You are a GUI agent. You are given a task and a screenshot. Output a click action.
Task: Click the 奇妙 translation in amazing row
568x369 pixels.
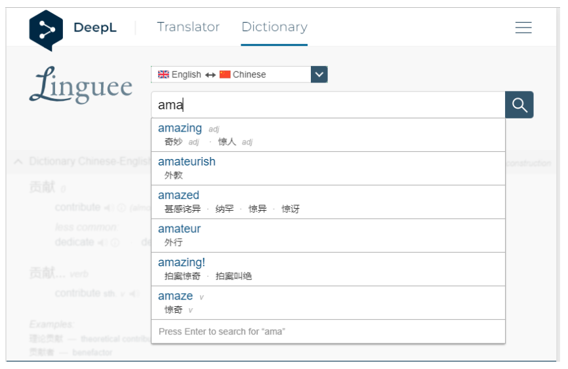[x=174, y=142]
